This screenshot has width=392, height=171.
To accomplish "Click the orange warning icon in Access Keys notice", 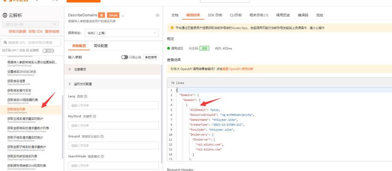I will click(x=172, y=28).
